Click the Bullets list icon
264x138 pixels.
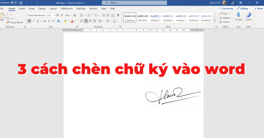coord(82,15)
